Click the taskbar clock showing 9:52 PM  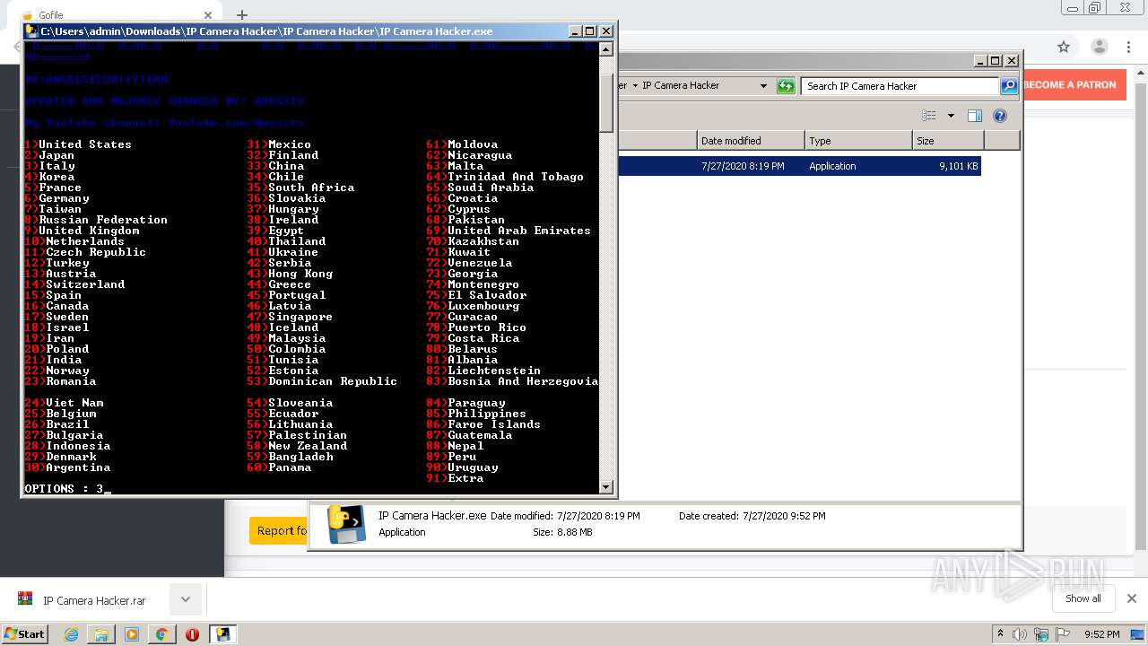click(x=1101, y=634)
